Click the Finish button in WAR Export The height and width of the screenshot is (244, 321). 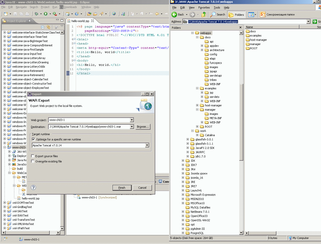(122, 188)
